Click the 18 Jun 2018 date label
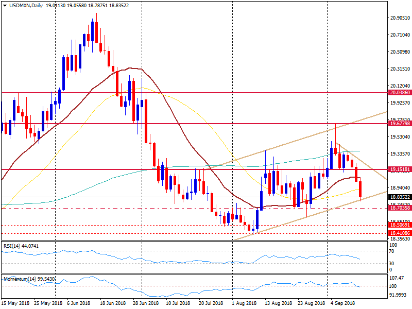Image resolution: width=412 pixels, height=309 pixels. tap(114, 303)
